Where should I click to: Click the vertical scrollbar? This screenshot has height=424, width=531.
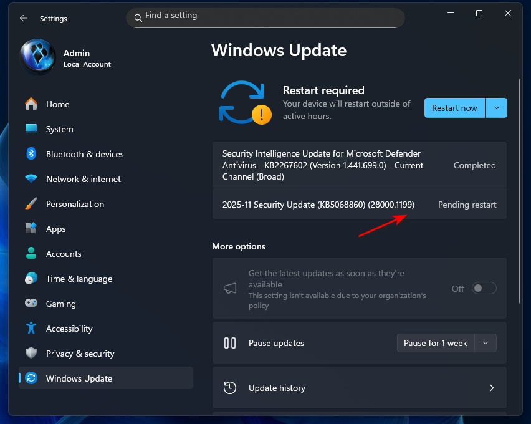coord(520,191)
